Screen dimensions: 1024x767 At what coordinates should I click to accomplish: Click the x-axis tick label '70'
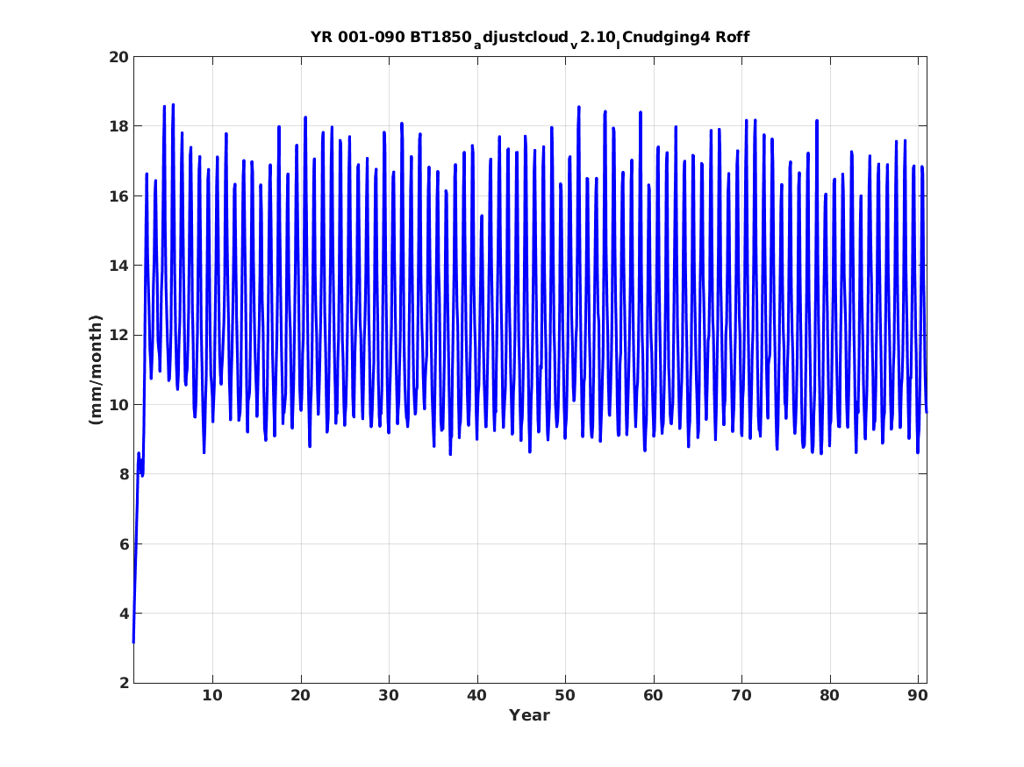(741, 695)
